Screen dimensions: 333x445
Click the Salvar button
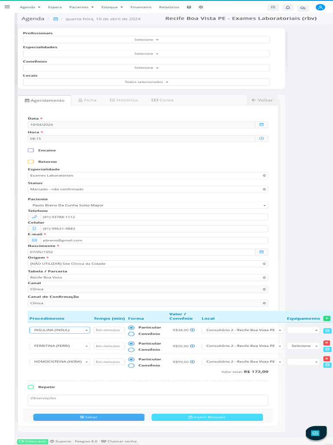click(x=88, y=417)
